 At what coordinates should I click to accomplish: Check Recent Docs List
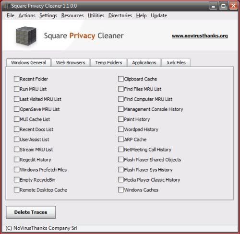(16, 129)
